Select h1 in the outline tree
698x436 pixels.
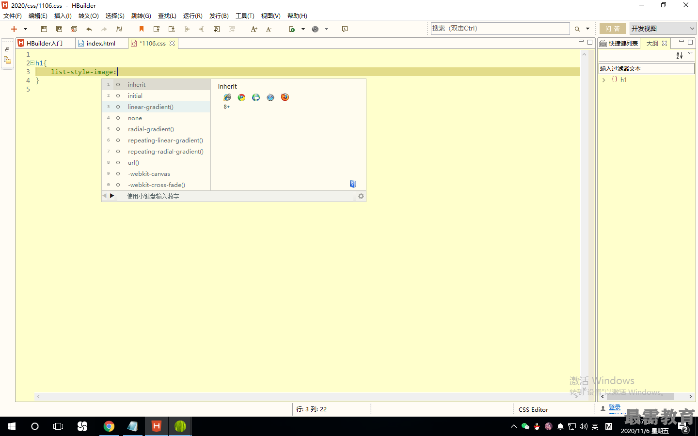pos(623,80)
